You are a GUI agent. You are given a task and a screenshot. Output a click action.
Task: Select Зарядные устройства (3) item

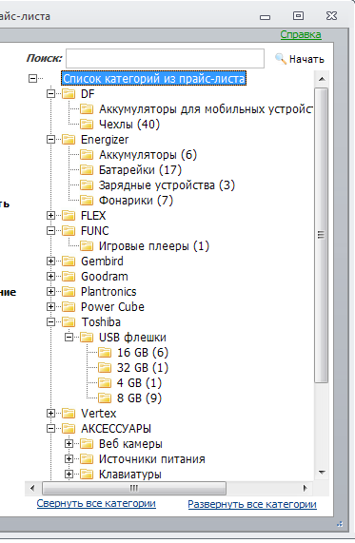[167, 185]
